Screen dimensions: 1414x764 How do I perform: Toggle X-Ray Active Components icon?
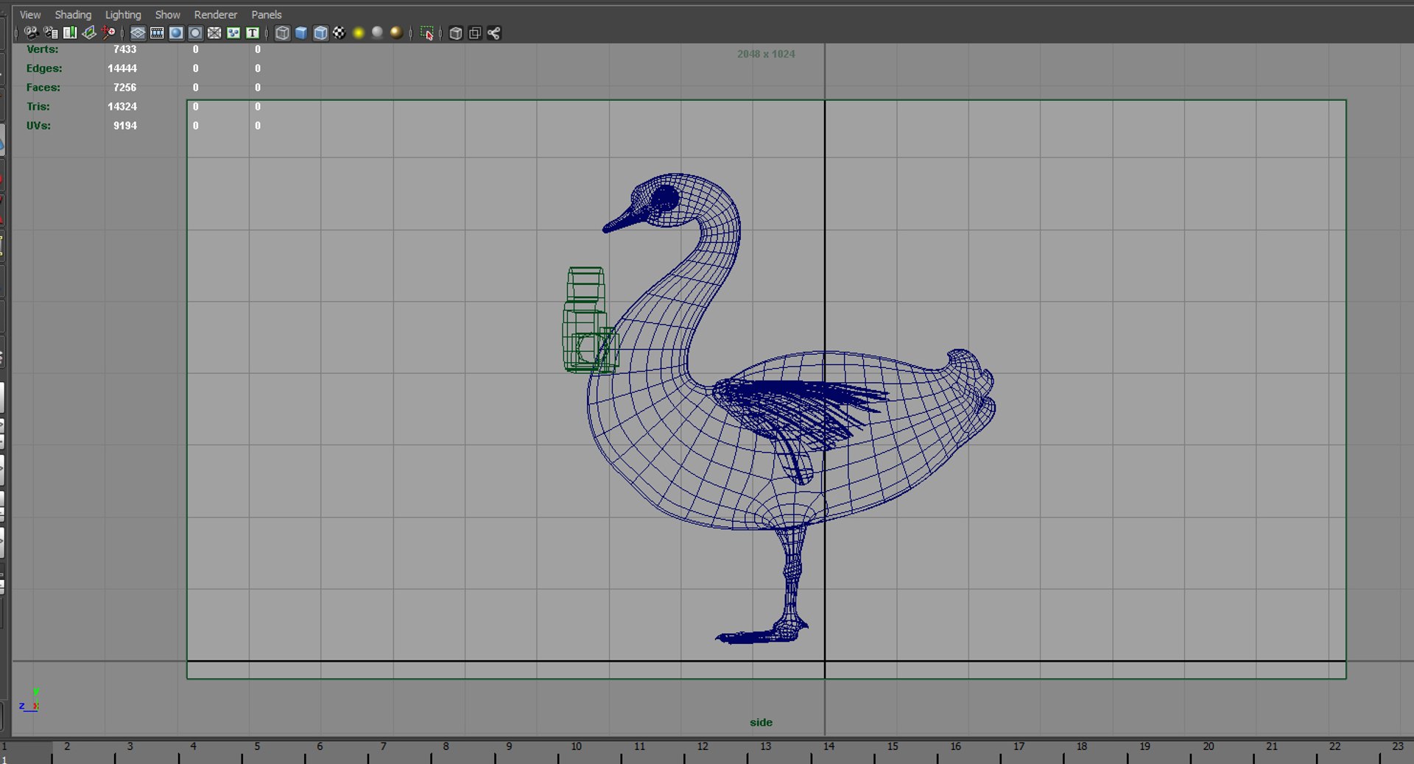pyautogui.click(x=475, y=32)
